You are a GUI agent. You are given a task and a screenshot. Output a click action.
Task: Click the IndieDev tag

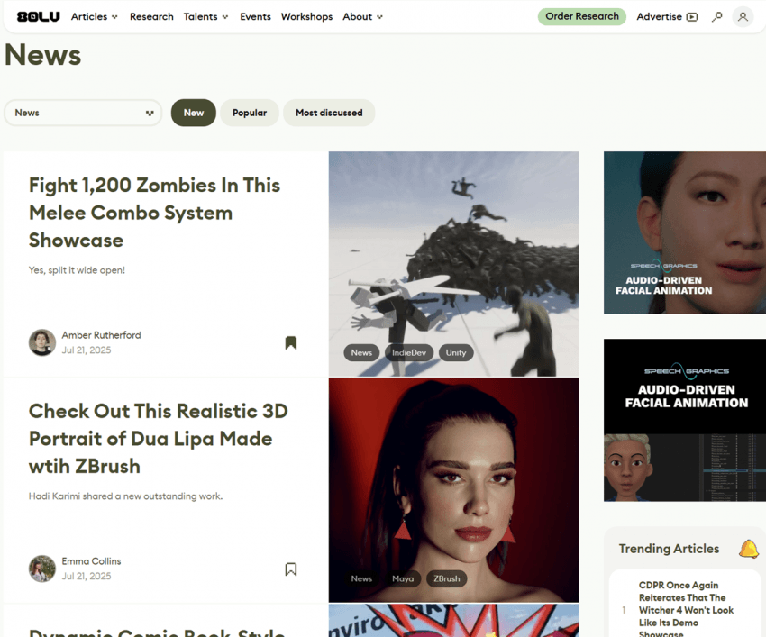[409, 352]
